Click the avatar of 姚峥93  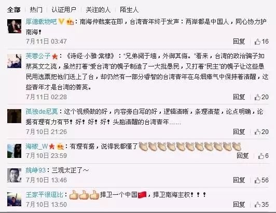click(x=14, y=175)
